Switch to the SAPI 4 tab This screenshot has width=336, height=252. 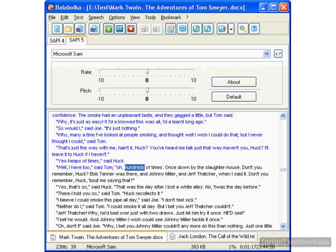(x=57, y=41)
